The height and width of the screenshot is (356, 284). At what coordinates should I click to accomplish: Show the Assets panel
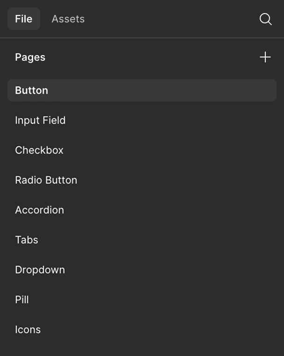coord(68,19)
